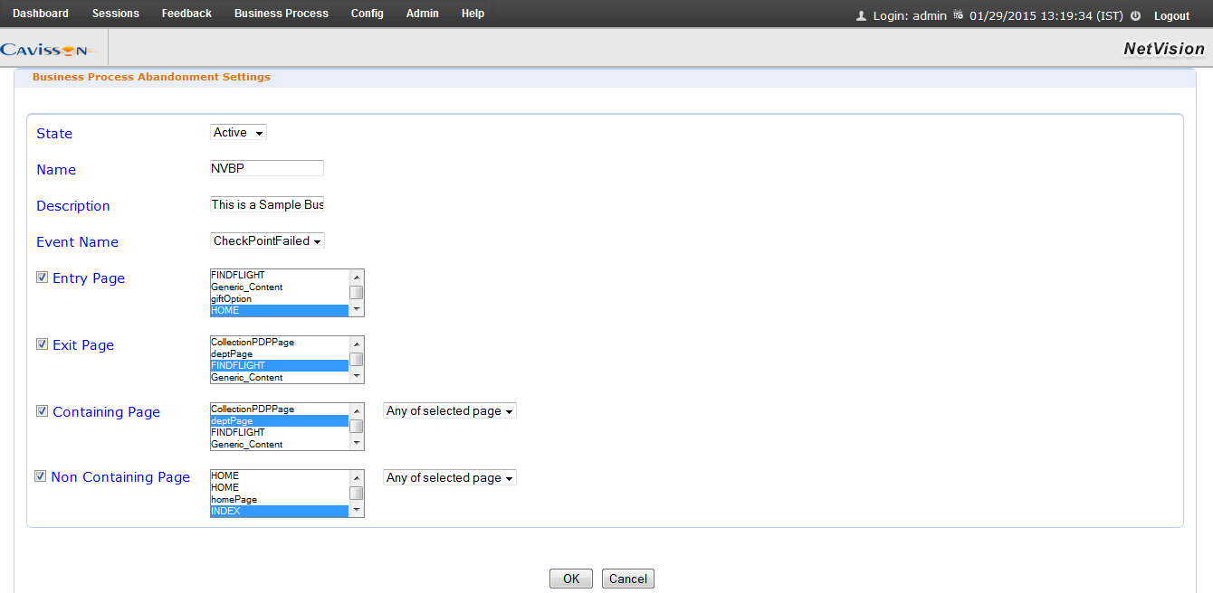Click the Login: admin text
Image resolution: width=1213 pixels, height=593 pixels.
[x=909, y=16]
